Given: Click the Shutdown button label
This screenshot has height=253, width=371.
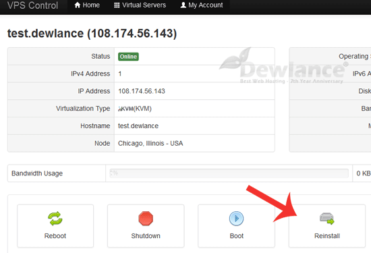Looking at the screenshot, I should click(146, 236).
